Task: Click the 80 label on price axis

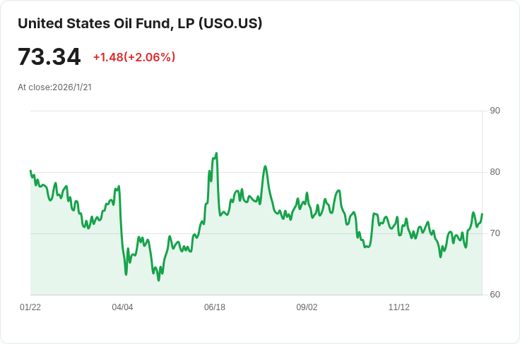Action: (x=495, y=172)
